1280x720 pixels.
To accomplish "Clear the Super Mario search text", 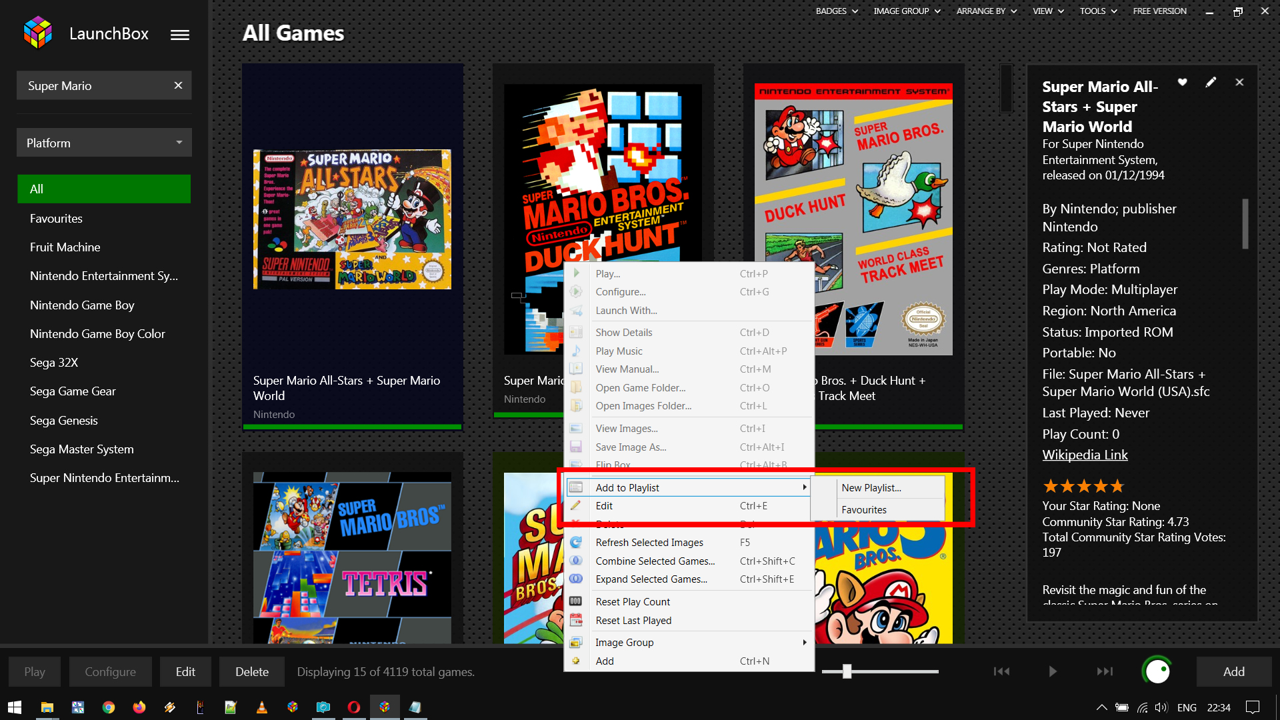I will tap(178, 85).
